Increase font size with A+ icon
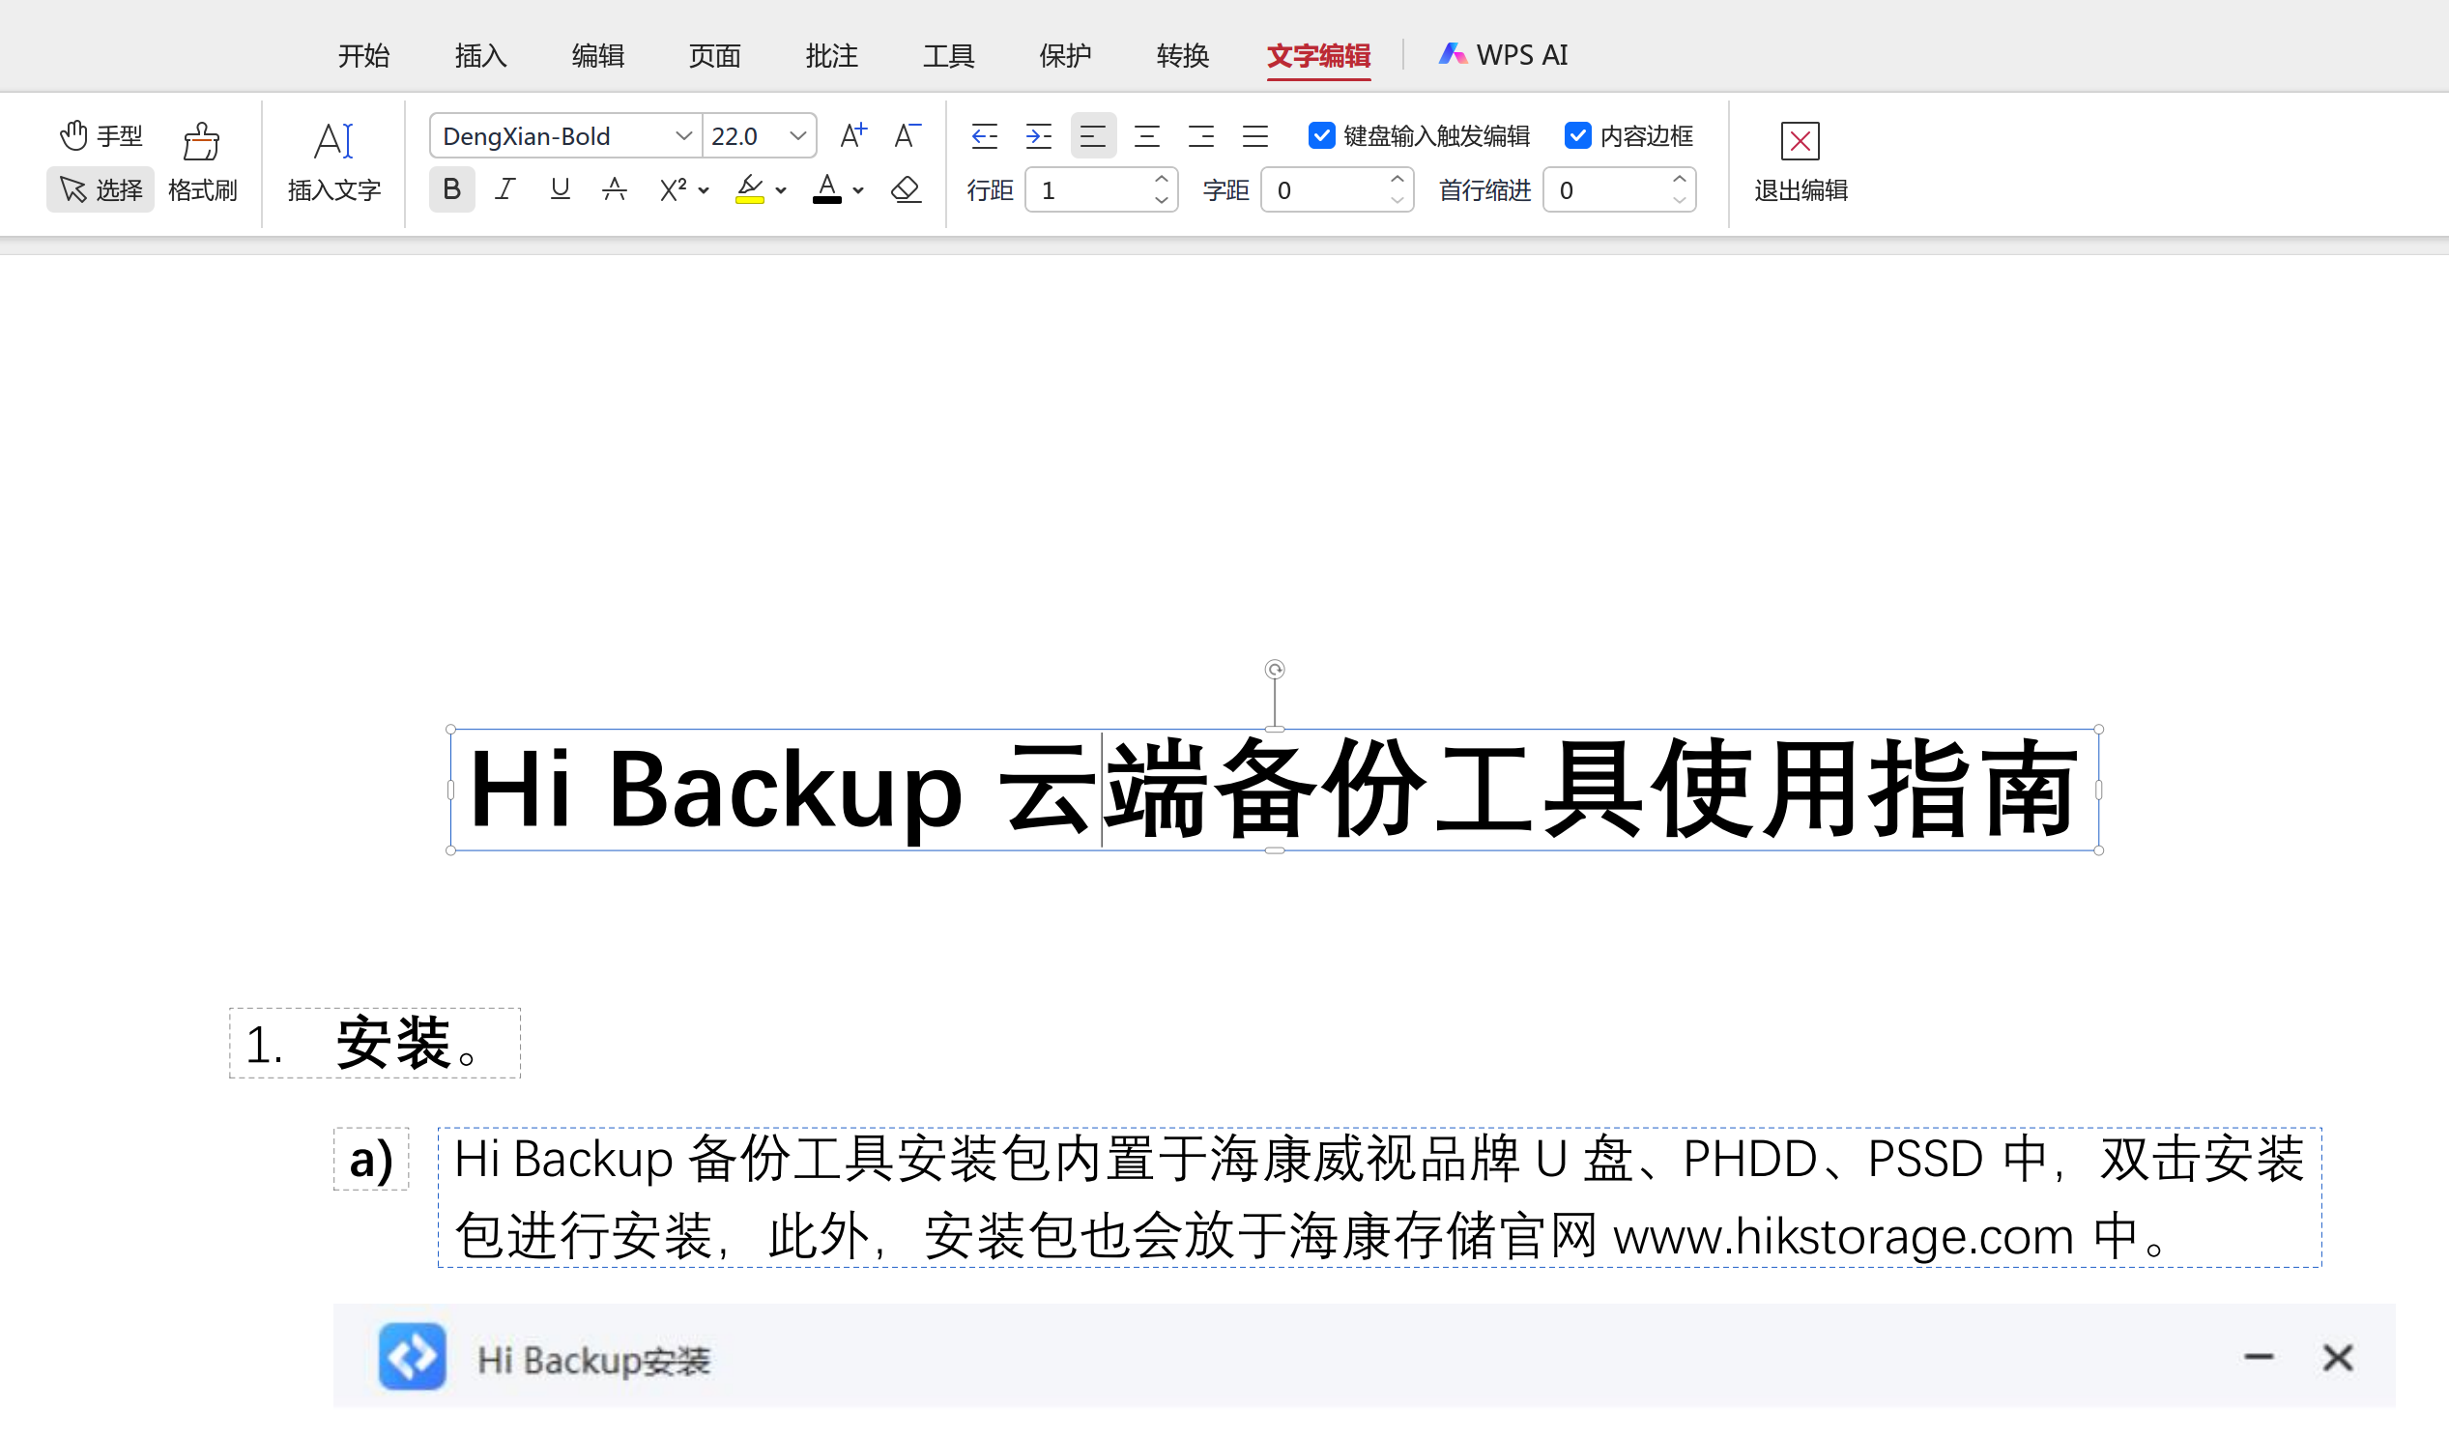2449x1438 pixels. click(x=853, y=135)
